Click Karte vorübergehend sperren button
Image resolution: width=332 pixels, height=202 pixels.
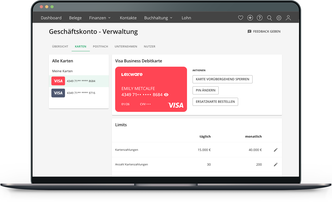point(222,79)
